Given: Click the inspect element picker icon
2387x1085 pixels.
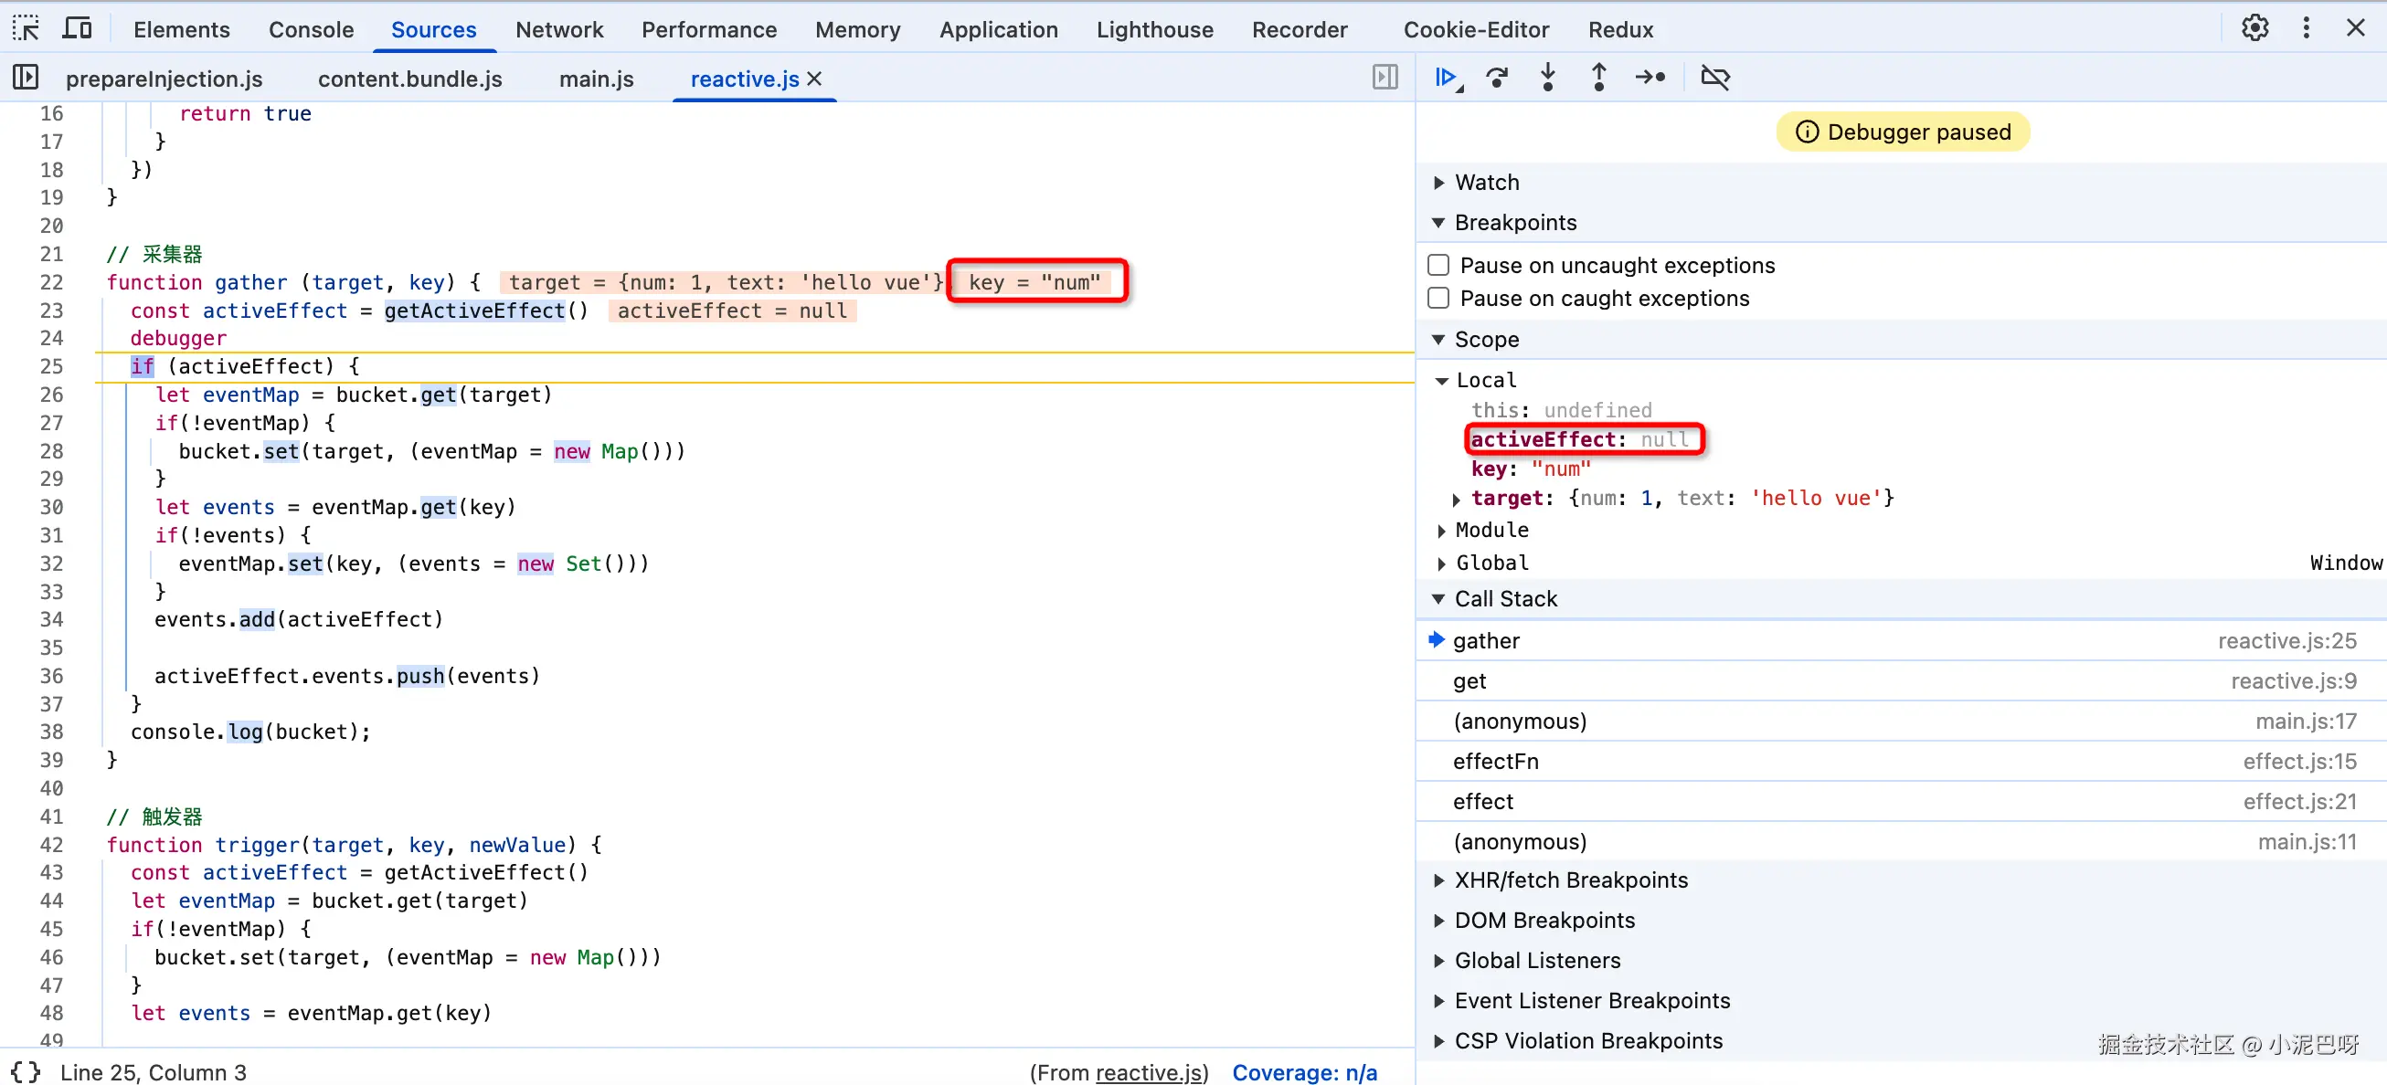Looking at the screenshot, I should tap(26, 28).
